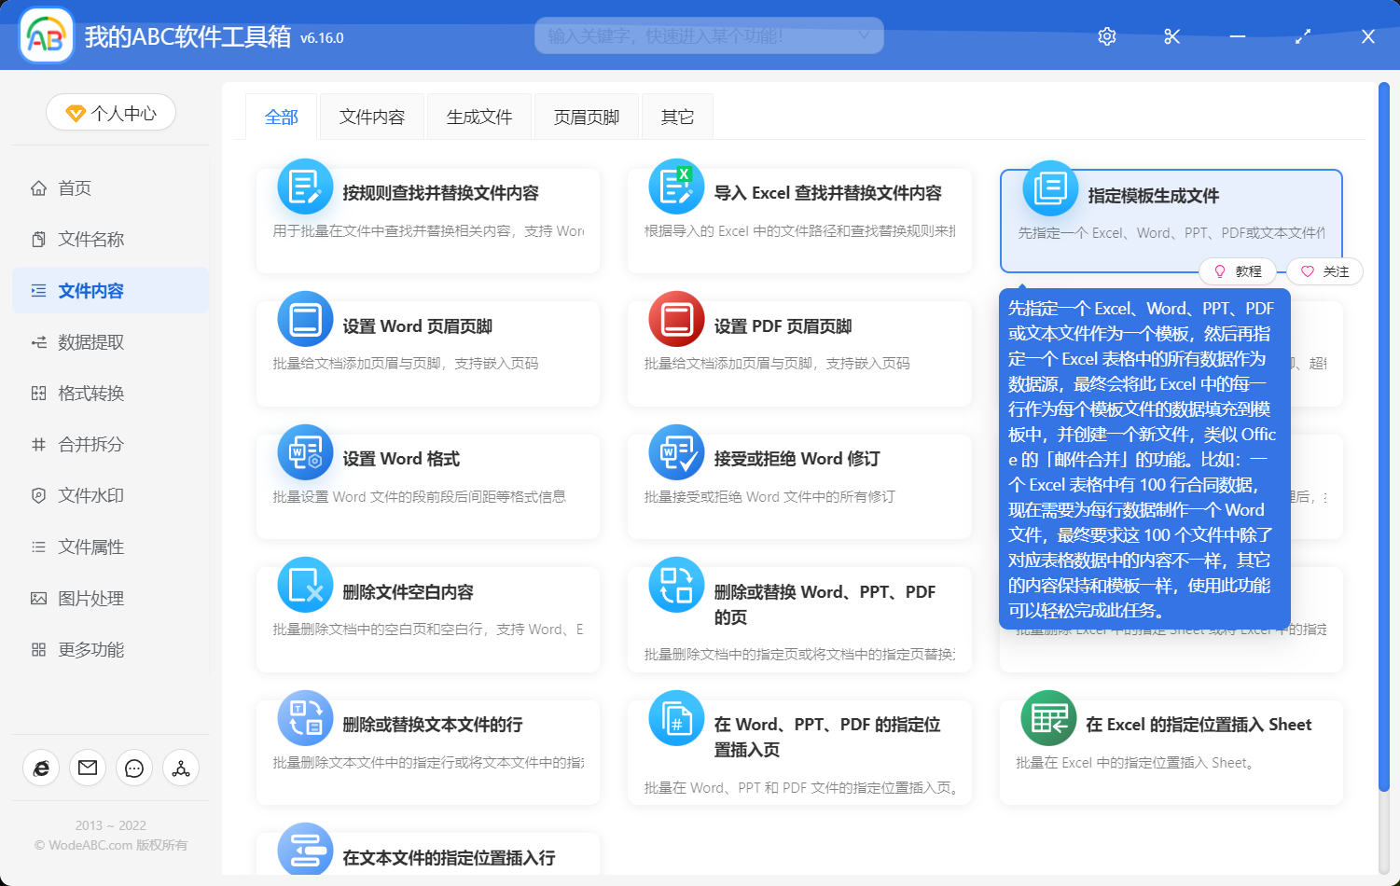
Task: Open the chat feedback icon at bottom left
Action: pyautogui.click(x=133, y=768)
